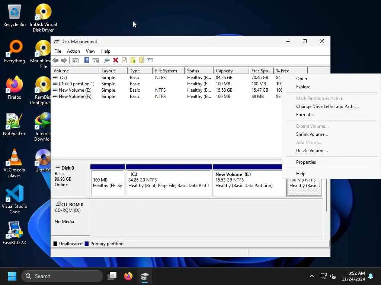This screenshot has height=285, width=381.
Task: Click the muted volume tray icon
Action: (x=333, y=276)
